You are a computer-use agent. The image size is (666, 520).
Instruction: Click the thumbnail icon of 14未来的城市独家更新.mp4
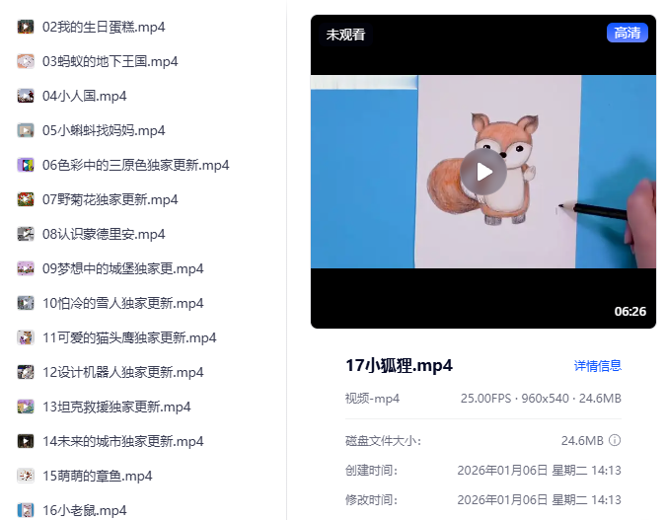[x=26, y=441]
